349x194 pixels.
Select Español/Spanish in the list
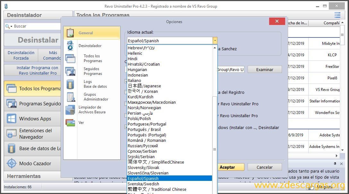click(169, 178)
